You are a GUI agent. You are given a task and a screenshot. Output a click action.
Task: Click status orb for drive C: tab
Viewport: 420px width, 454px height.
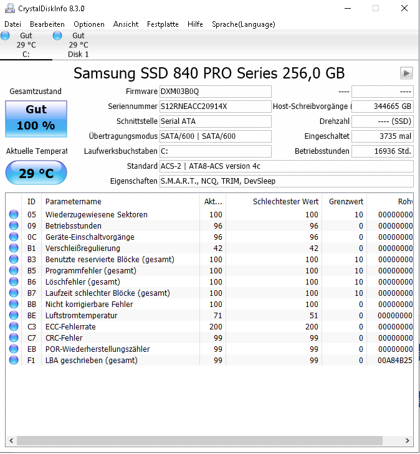tap(5, 35)
